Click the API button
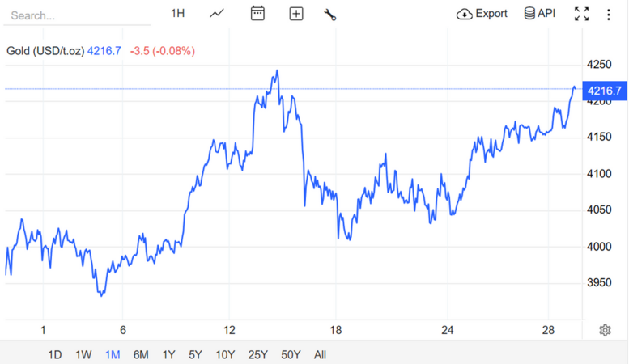The image size is (629, 364). [x=539, y=14]
